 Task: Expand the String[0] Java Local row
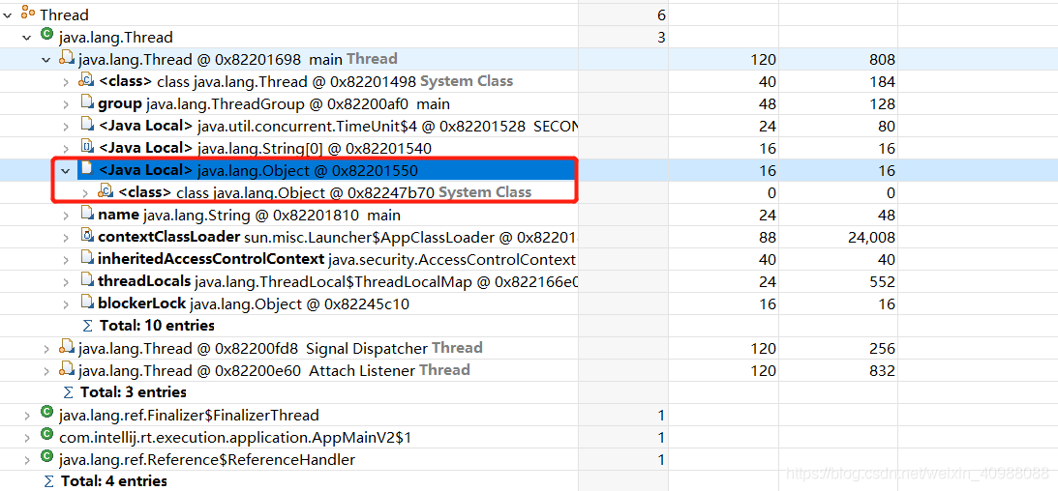(66, 149)
